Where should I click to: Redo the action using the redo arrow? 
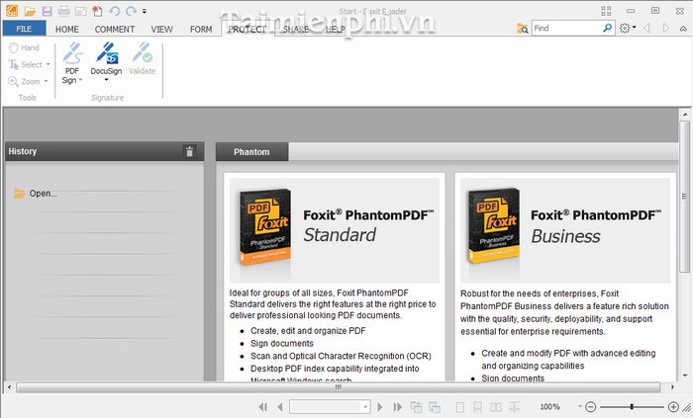coord(131,11)
